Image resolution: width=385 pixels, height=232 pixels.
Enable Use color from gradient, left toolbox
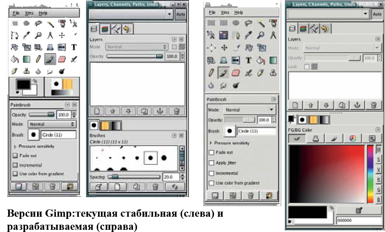click(15, 174)
